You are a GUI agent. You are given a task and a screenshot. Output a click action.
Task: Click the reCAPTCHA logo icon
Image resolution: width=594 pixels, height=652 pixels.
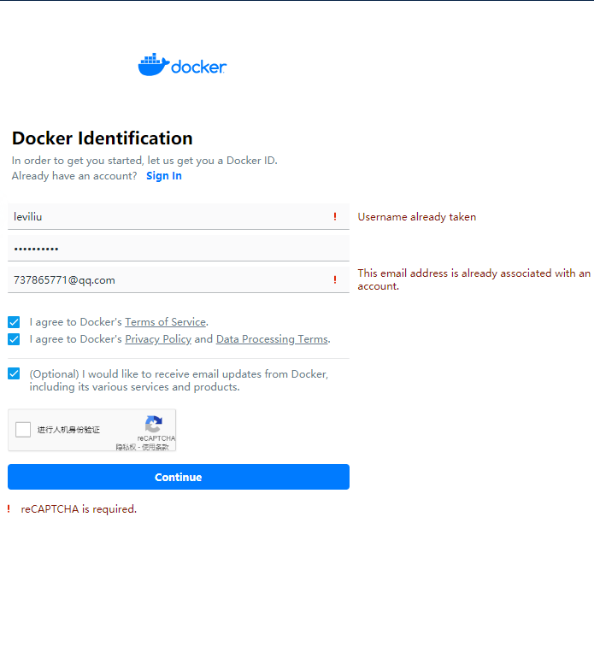pyautogui.click(x=154, y=424)
